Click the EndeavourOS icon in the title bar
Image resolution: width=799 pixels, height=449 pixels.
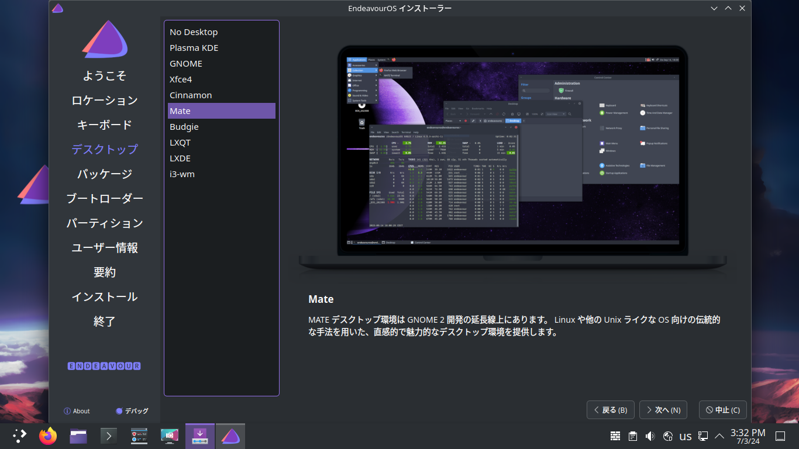coord(57,8)
